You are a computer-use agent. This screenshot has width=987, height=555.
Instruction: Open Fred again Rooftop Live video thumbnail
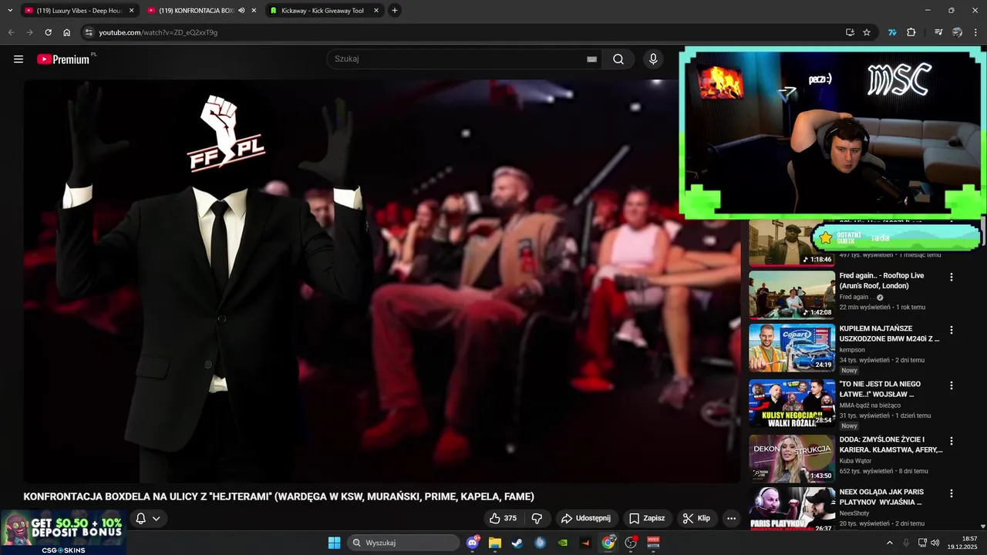[792, 294]
